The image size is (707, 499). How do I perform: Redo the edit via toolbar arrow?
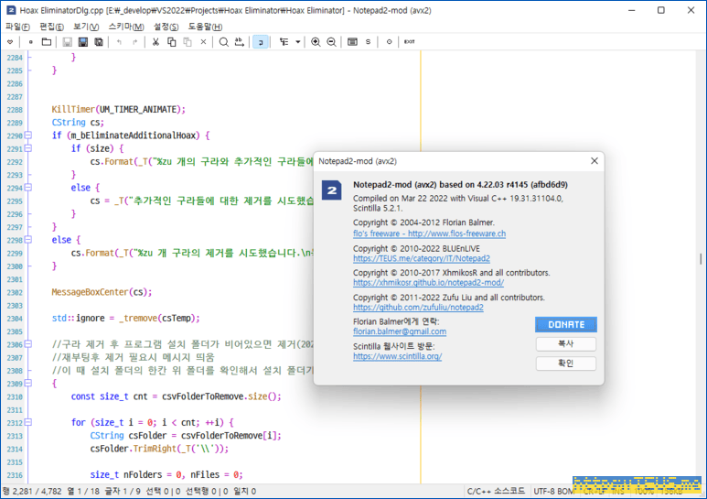click(x=134, y=42)
